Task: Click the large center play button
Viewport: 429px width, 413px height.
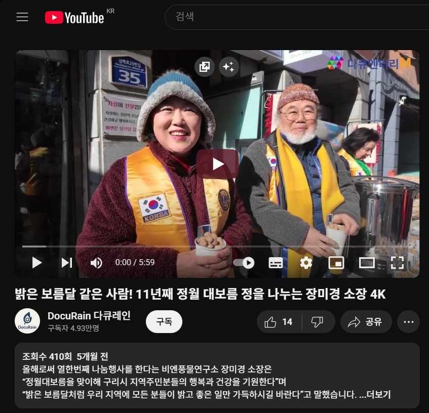Action: tap(217, 164)
